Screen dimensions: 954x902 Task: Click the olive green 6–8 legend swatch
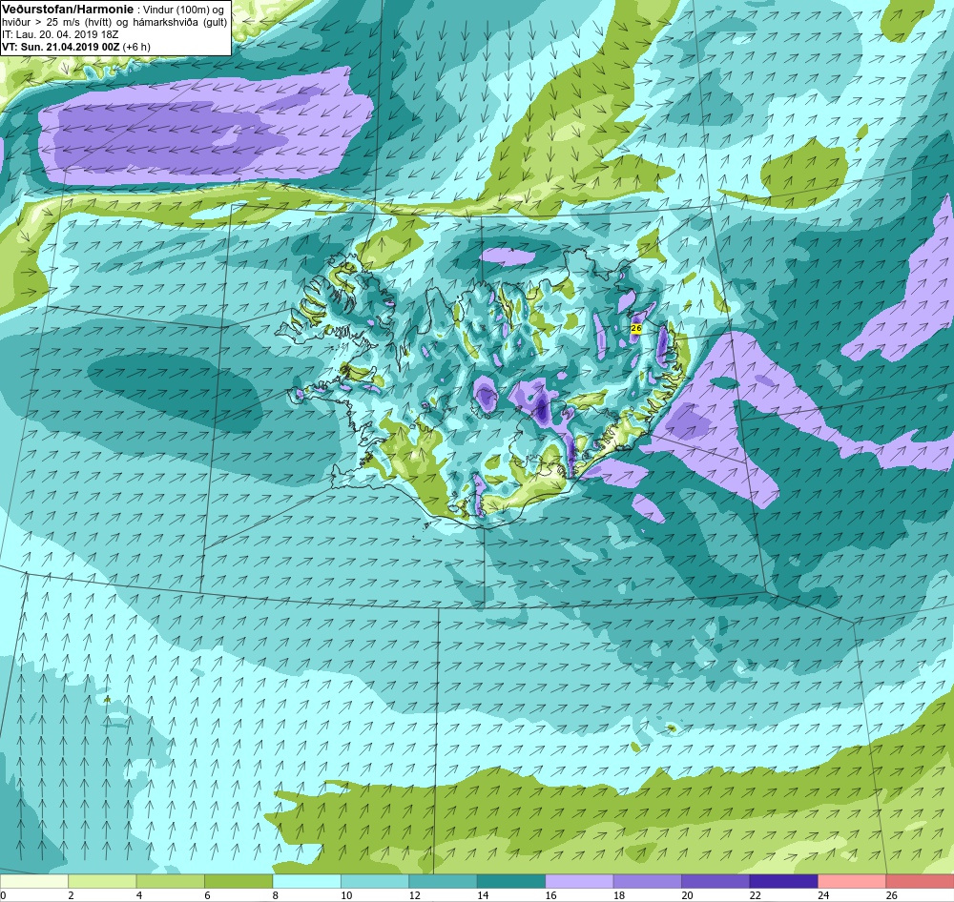pos(238,881)
